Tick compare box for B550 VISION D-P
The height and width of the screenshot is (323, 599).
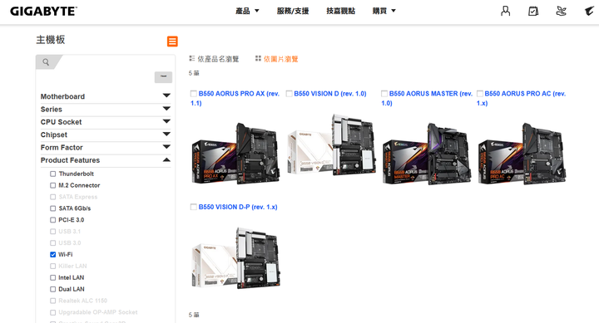(x=194, y=207)
